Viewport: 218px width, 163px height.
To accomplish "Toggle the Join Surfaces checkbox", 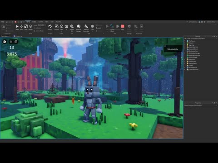I will pyautogui.click(x=35, y=31).
